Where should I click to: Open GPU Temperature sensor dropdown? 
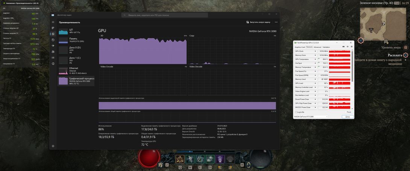pos(315,59)
